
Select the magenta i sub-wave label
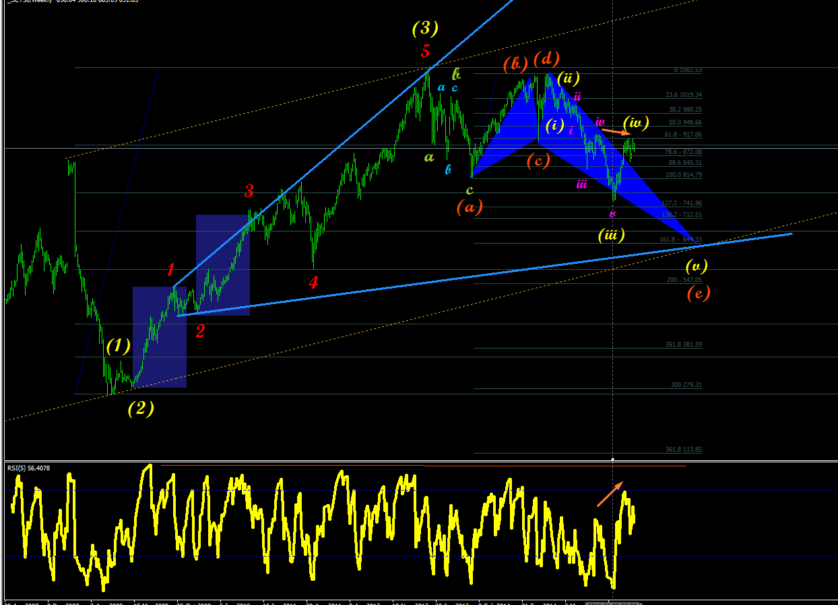pos(571,131)
